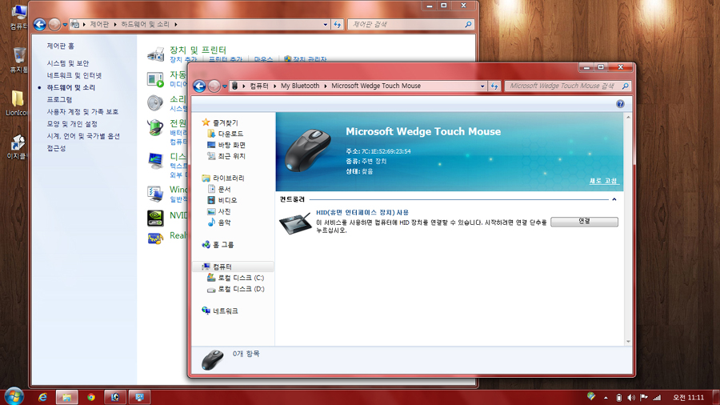Click the display monitor icon in Control Panel
720x405 pixels.
pos(155,161)
